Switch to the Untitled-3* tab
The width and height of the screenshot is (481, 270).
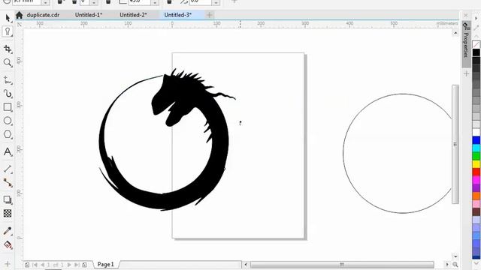point(178,15)
